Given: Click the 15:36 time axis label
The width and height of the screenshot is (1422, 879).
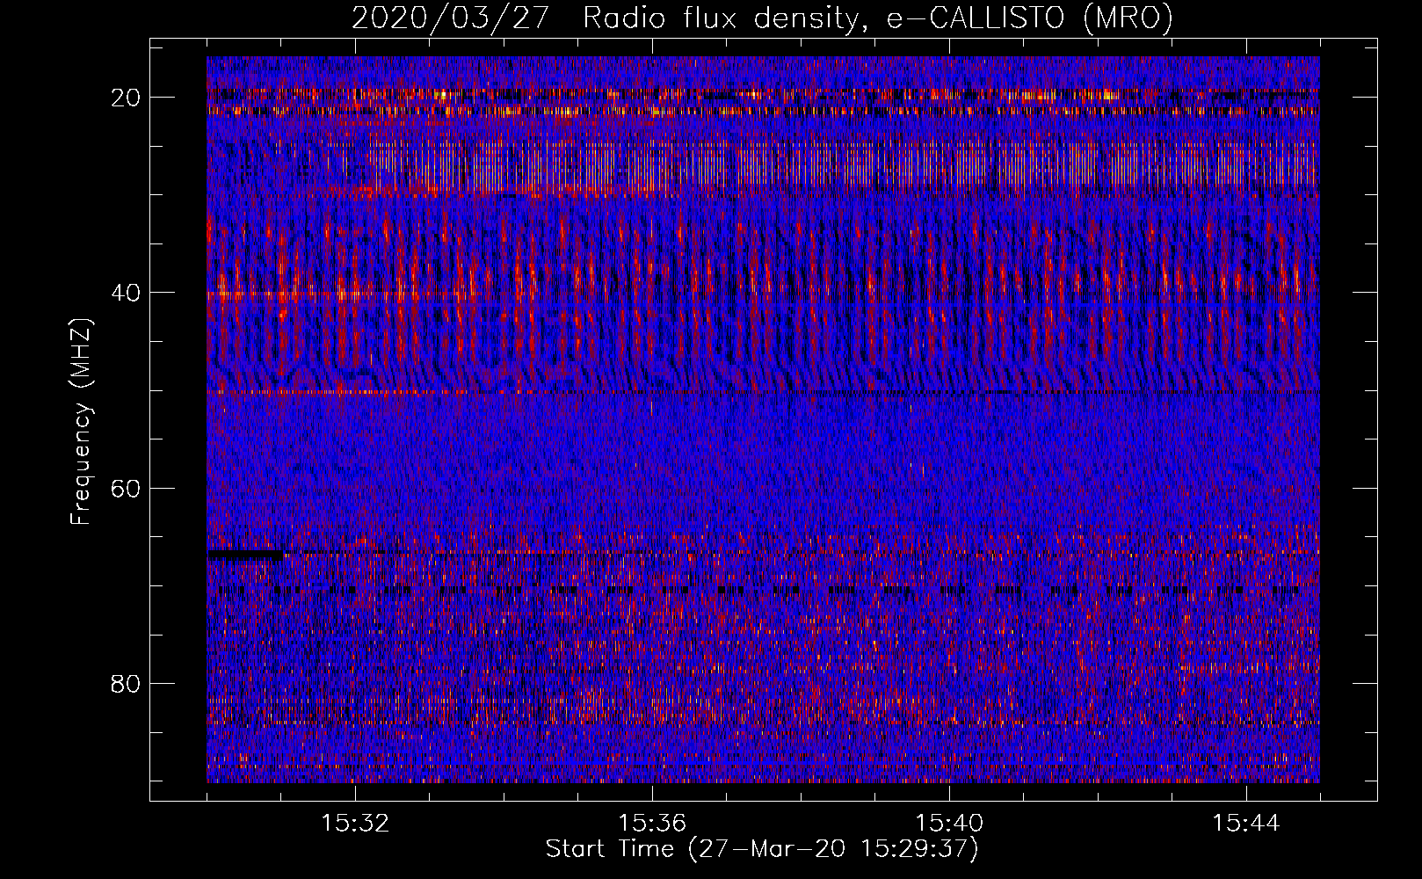Looking at the screenshot, I should pyautogui.click(x=652, y=824).
